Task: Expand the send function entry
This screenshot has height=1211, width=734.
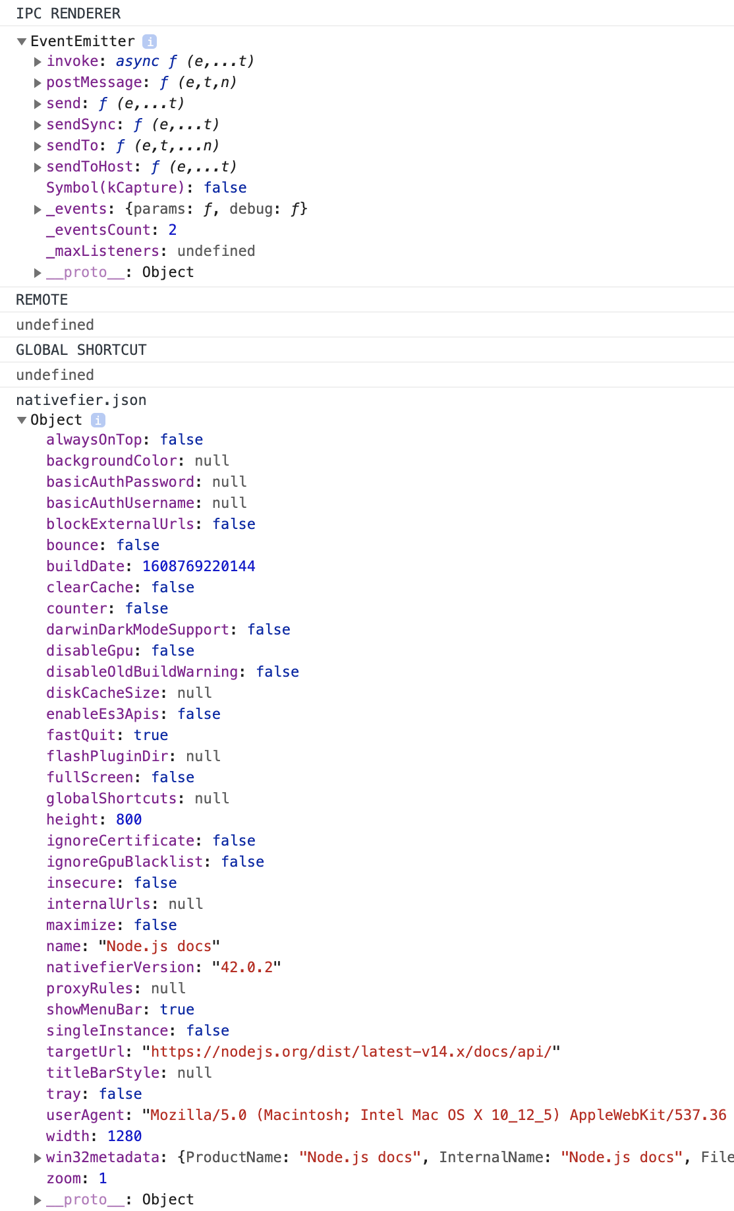Action: tap(38, 104)
